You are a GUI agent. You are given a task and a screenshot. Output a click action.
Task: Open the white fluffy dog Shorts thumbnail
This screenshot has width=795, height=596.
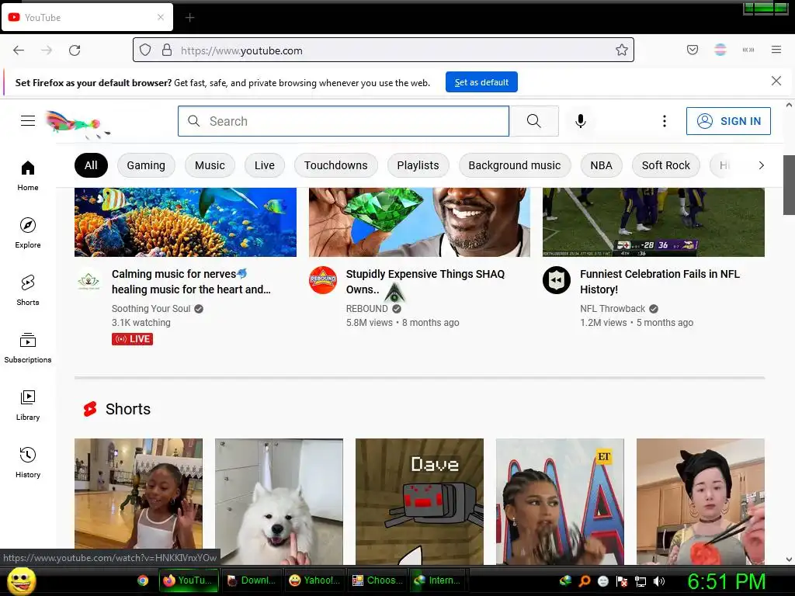pyautogui.click(x=279, y=501)
